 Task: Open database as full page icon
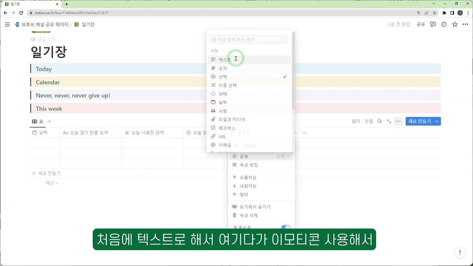pos(389,121)
